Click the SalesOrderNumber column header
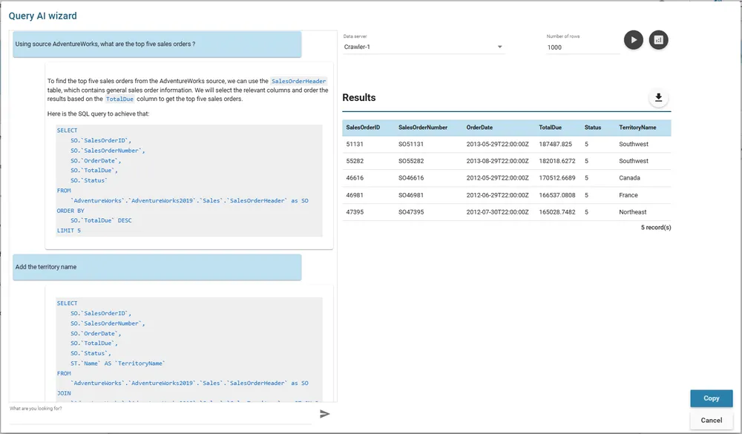Screen dimensions: 742x434 click(423, 128)
